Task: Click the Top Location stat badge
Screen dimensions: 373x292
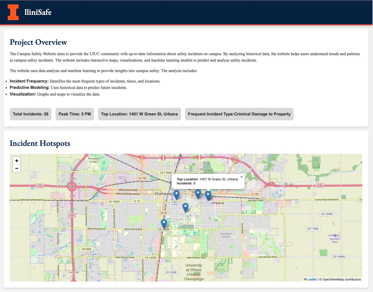Action: pos(139,114)
